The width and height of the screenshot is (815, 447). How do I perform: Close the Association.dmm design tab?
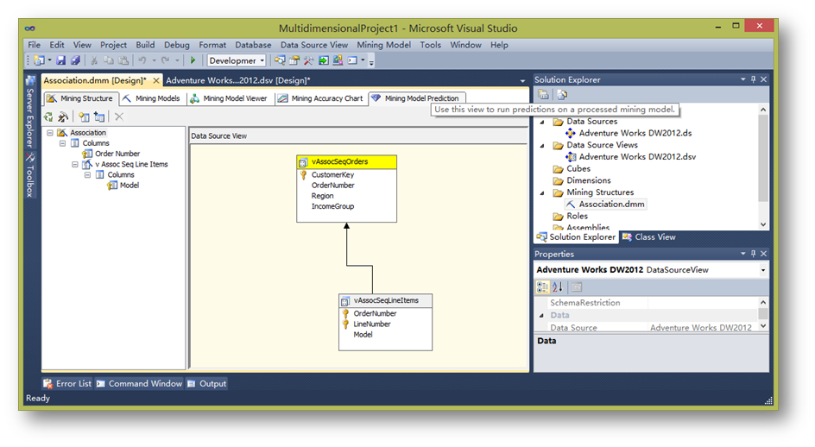156,80
